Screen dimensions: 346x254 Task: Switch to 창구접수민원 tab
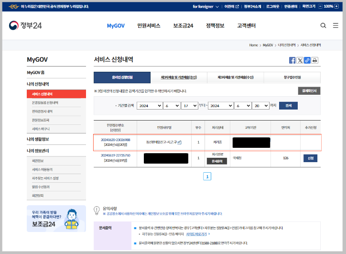292,77
